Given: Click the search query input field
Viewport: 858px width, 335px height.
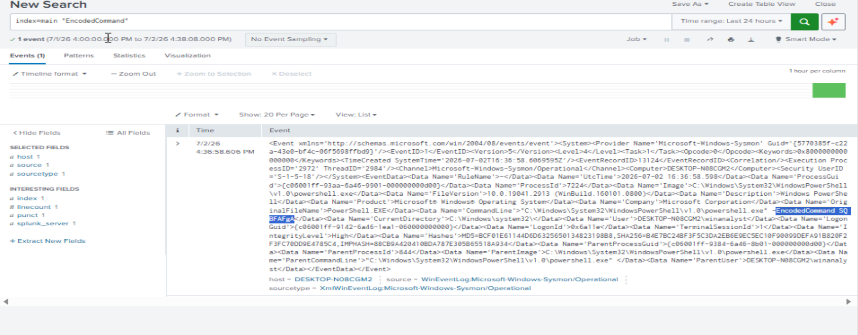Looking at the screenshot, I should coord(341,22).
